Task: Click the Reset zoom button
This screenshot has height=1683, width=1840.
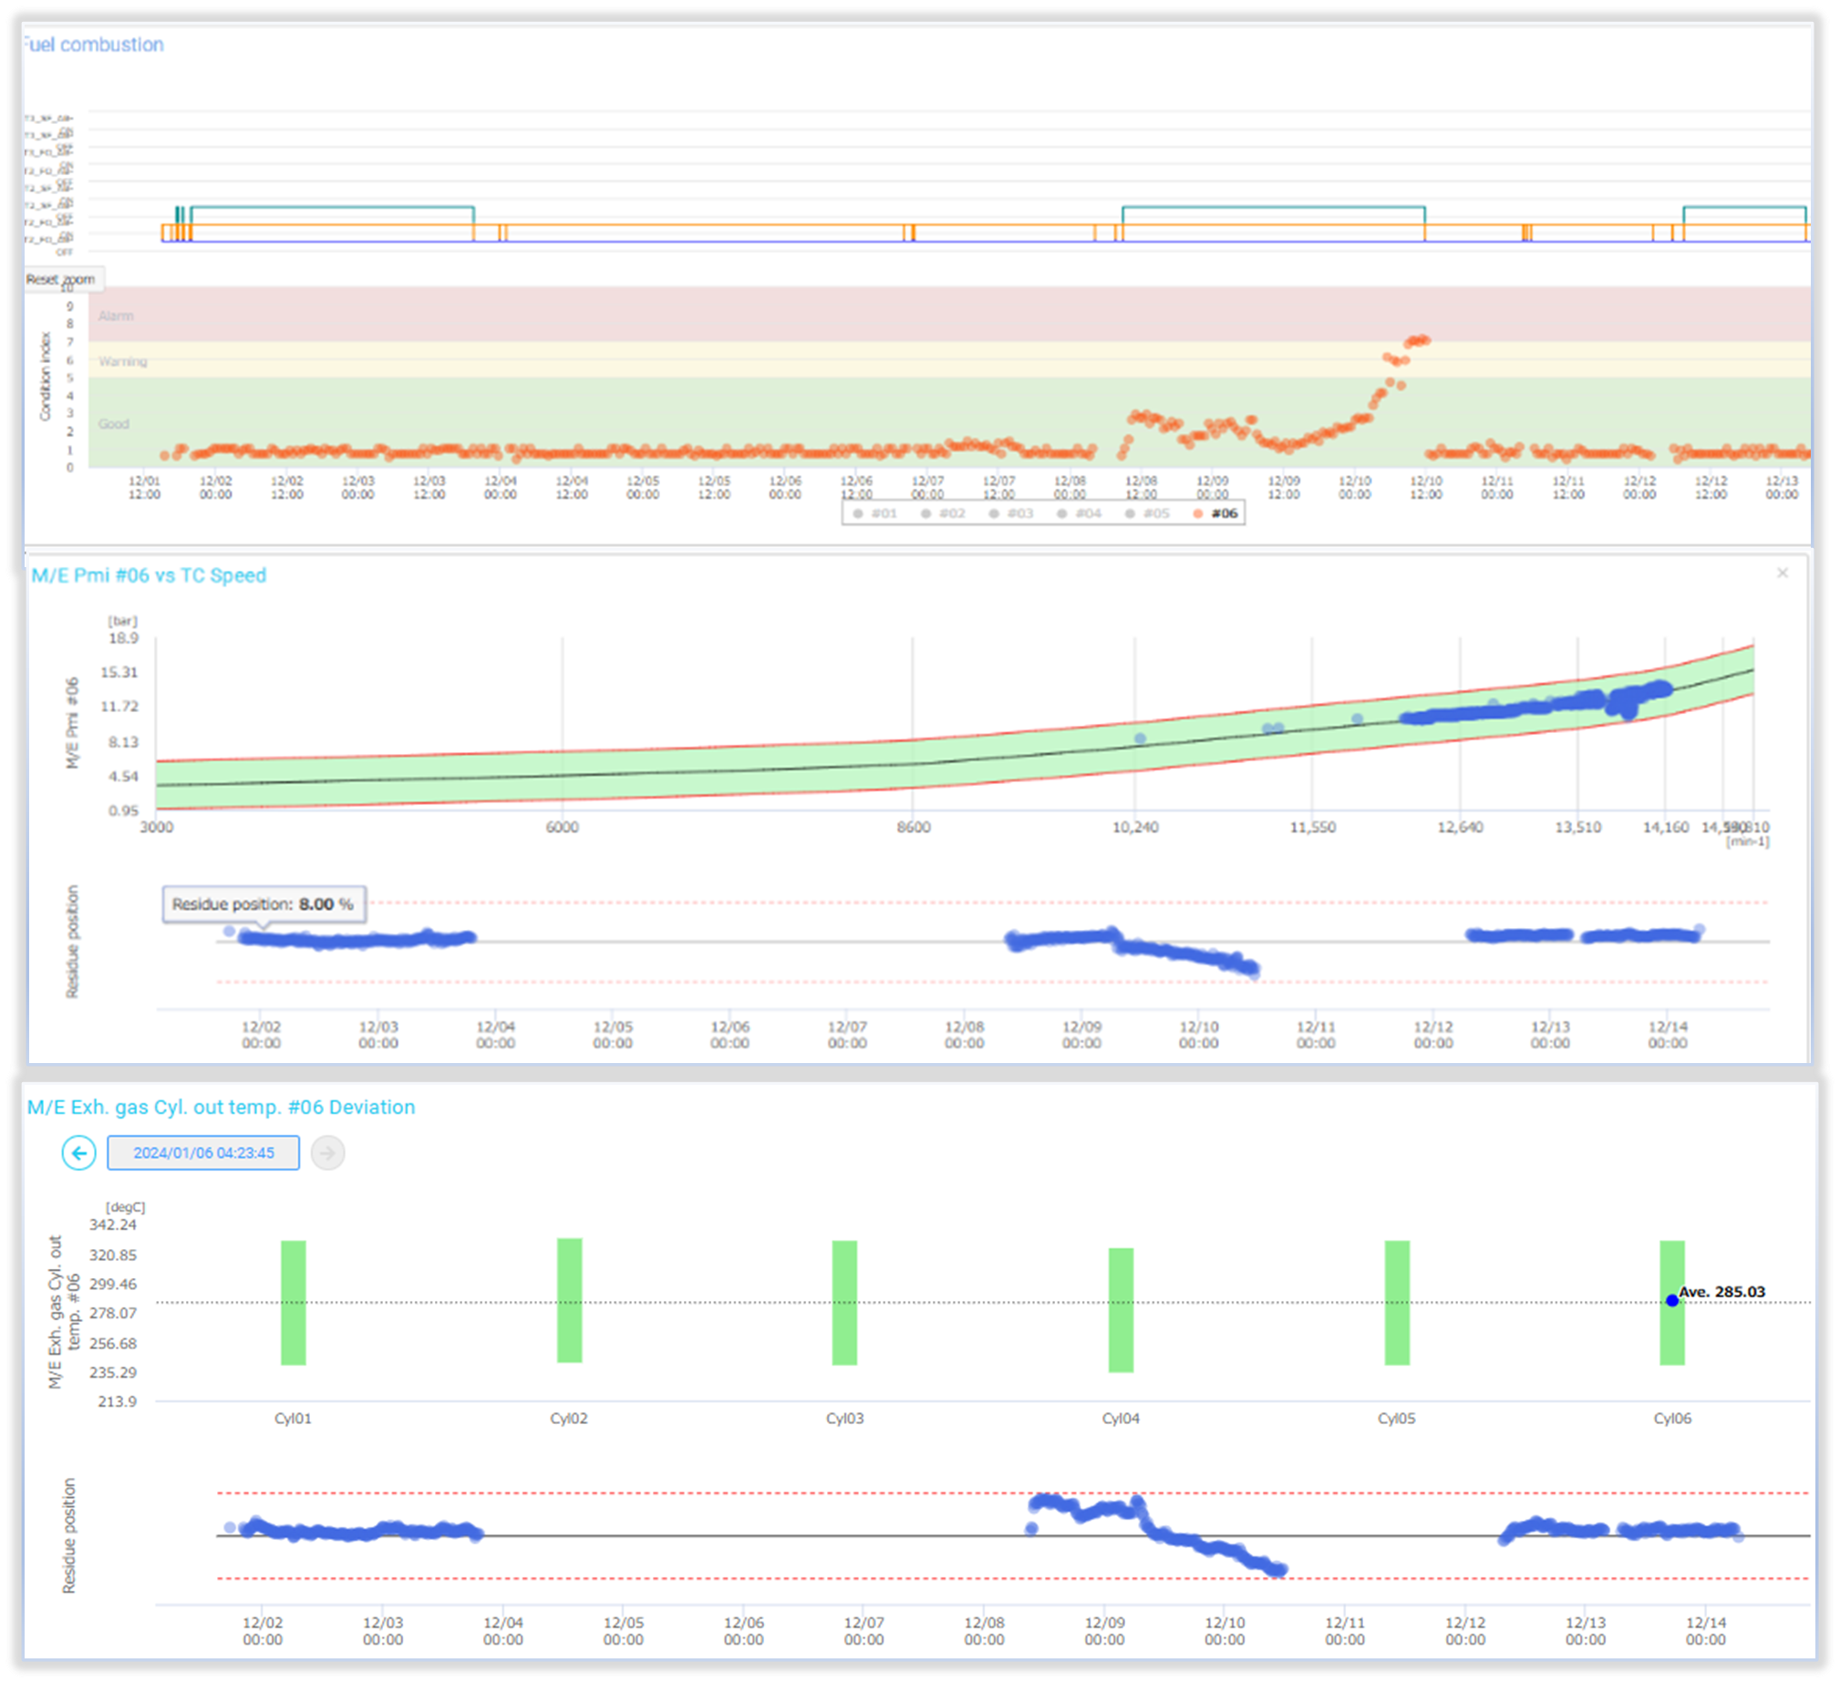Action: pyautogui.click(x=61, y=279)
